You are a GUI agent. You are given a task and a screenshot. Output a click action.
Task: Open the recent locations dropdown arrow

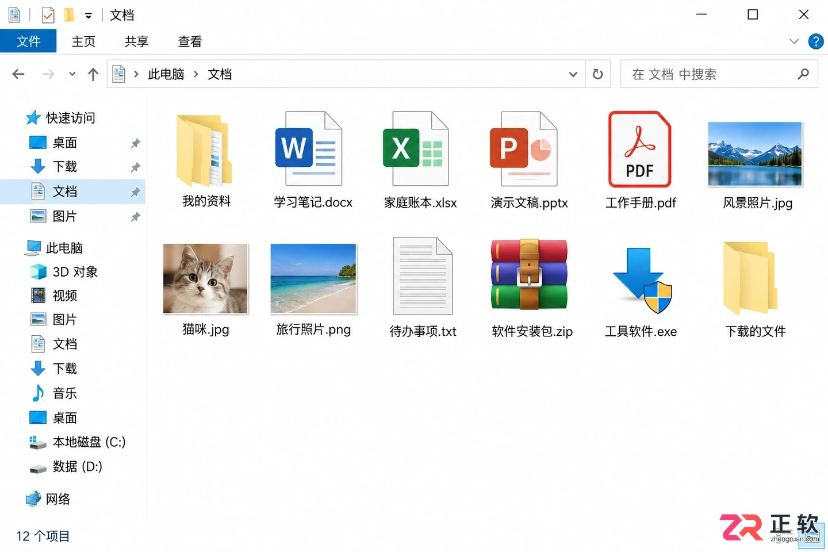(x=72, y=74)
